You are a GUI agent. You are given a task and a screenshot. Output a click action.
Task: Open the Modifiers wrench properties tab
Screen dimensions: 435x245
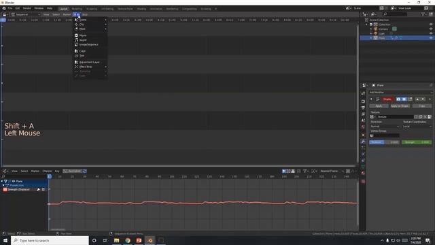pos(363,142)
